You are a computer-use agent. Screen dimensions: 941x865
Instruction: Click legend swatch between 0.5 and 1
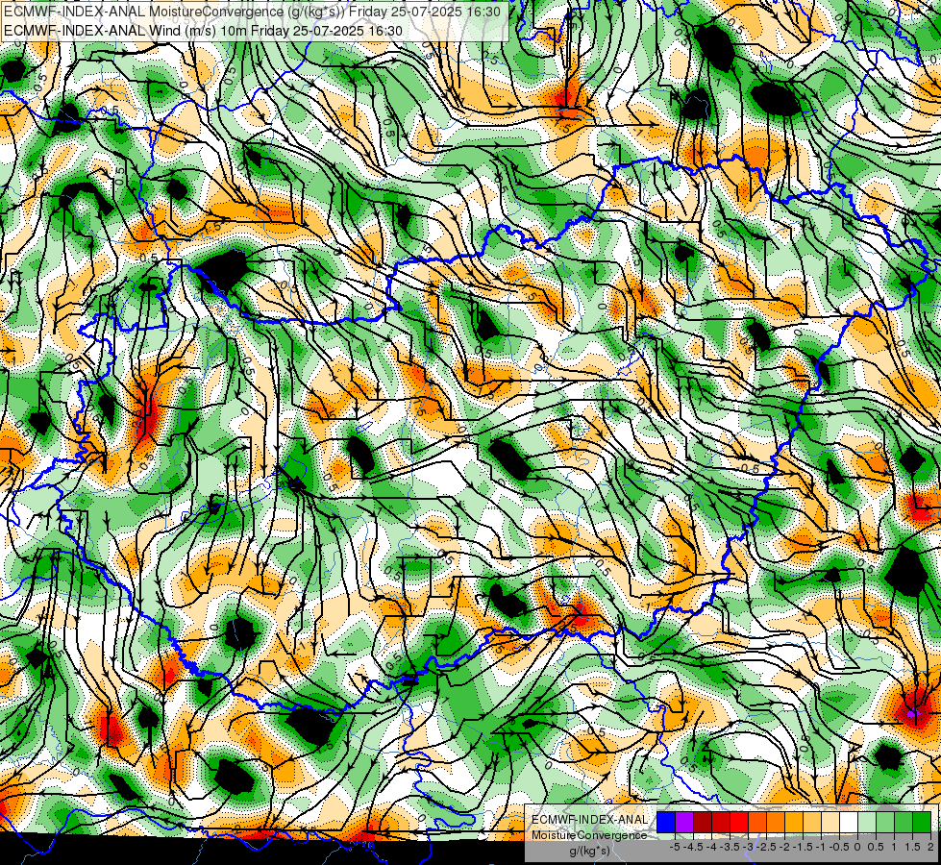pos(885,823)
